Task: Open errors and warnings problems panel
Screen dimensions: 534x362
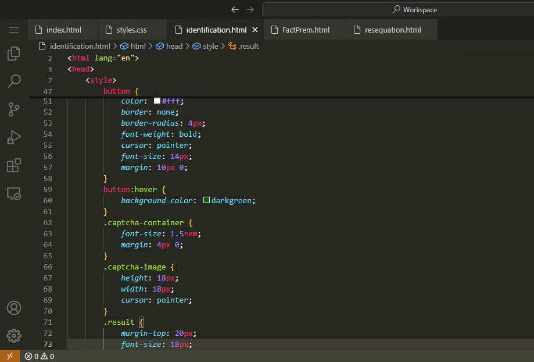Action: point(40,356)
